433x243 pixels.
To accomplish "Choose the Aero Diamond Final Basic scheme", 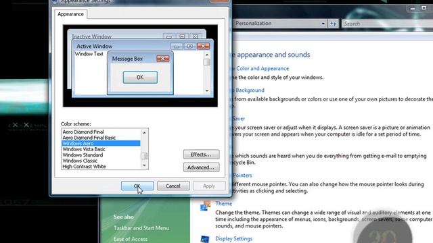I will (101, 138).
